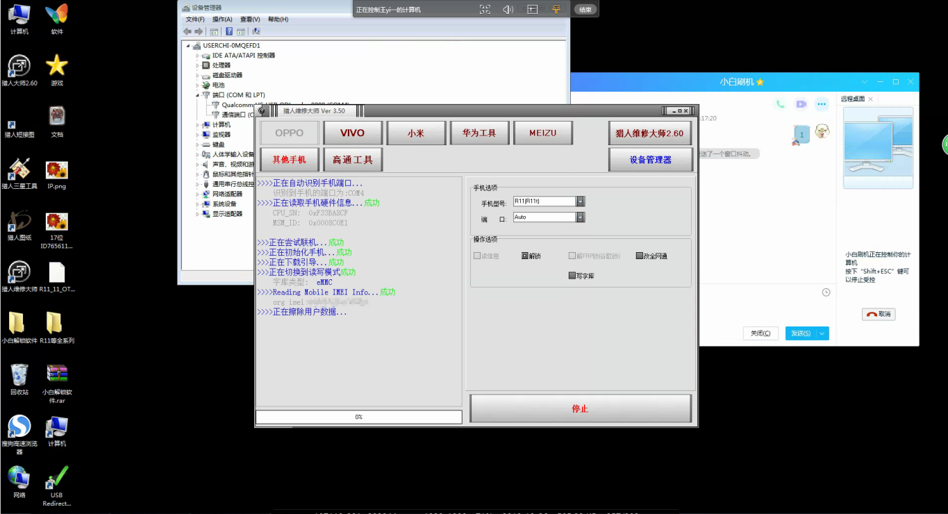Click scan for hardware changes toolbar icon
Viewport: 948px width, 514px height.
(256, 31)
